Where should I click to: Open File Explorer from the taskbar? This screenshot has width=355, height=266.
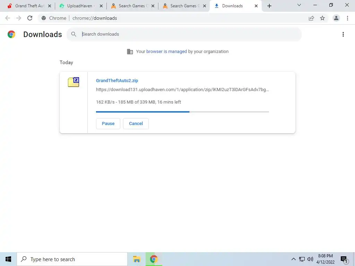(137, 259)
